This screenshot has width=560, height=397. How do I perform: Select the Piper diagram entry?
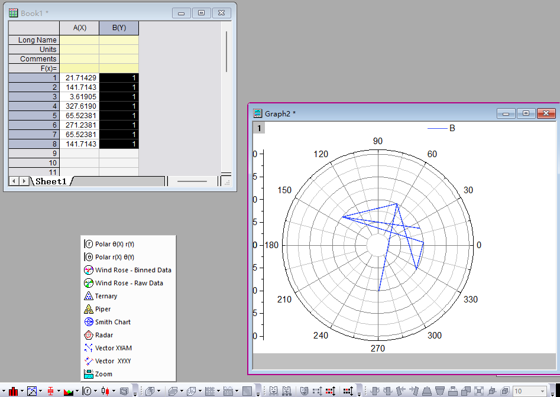pyautogui.click(x=97, y=309)
